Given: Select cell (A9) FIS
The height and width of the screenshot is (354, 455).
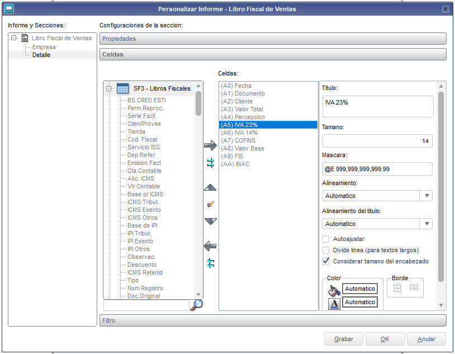Looking at the screenshot, I should tap(268, 156).
